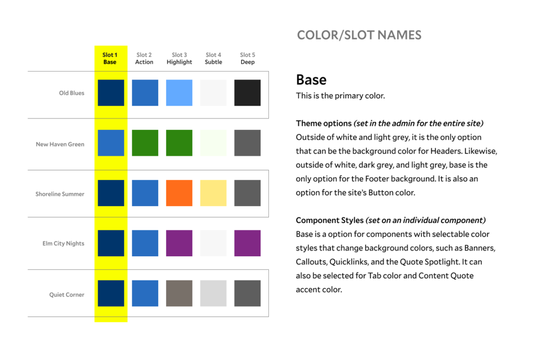Open the Slot 3 Highlight column header

pyautogui.click(x=179, y=58)
